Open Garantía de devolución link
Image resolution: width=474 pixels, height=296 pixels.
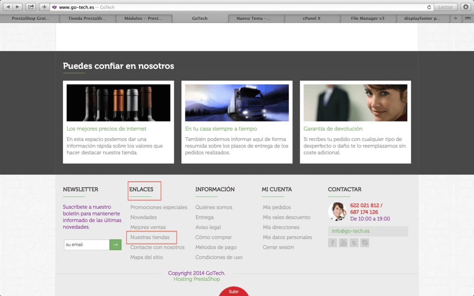[x=333, y=129]
